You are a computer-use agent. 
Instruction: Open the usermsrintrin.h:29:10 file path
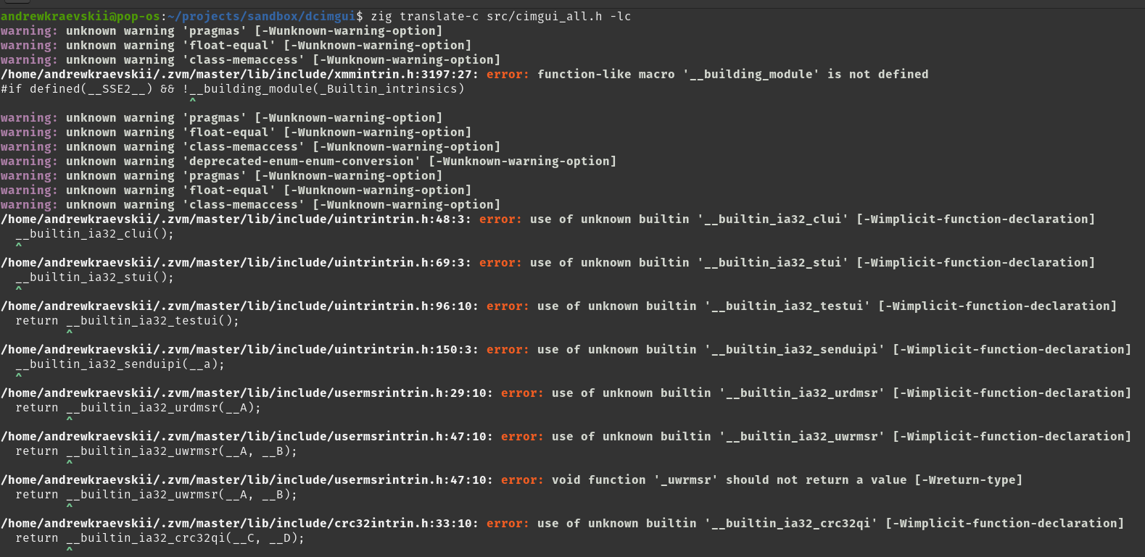click(x=247, y=393)
